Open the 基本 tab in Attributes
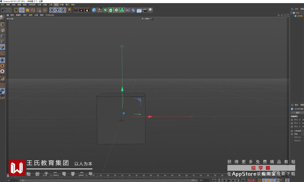304x182 pixels. 298,113
